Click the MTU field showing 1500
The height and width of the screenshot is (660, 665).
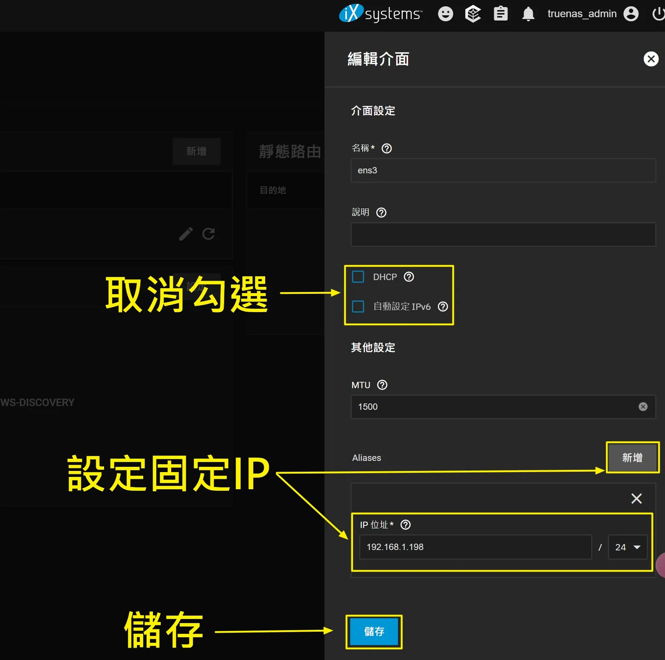coord(503,407)
